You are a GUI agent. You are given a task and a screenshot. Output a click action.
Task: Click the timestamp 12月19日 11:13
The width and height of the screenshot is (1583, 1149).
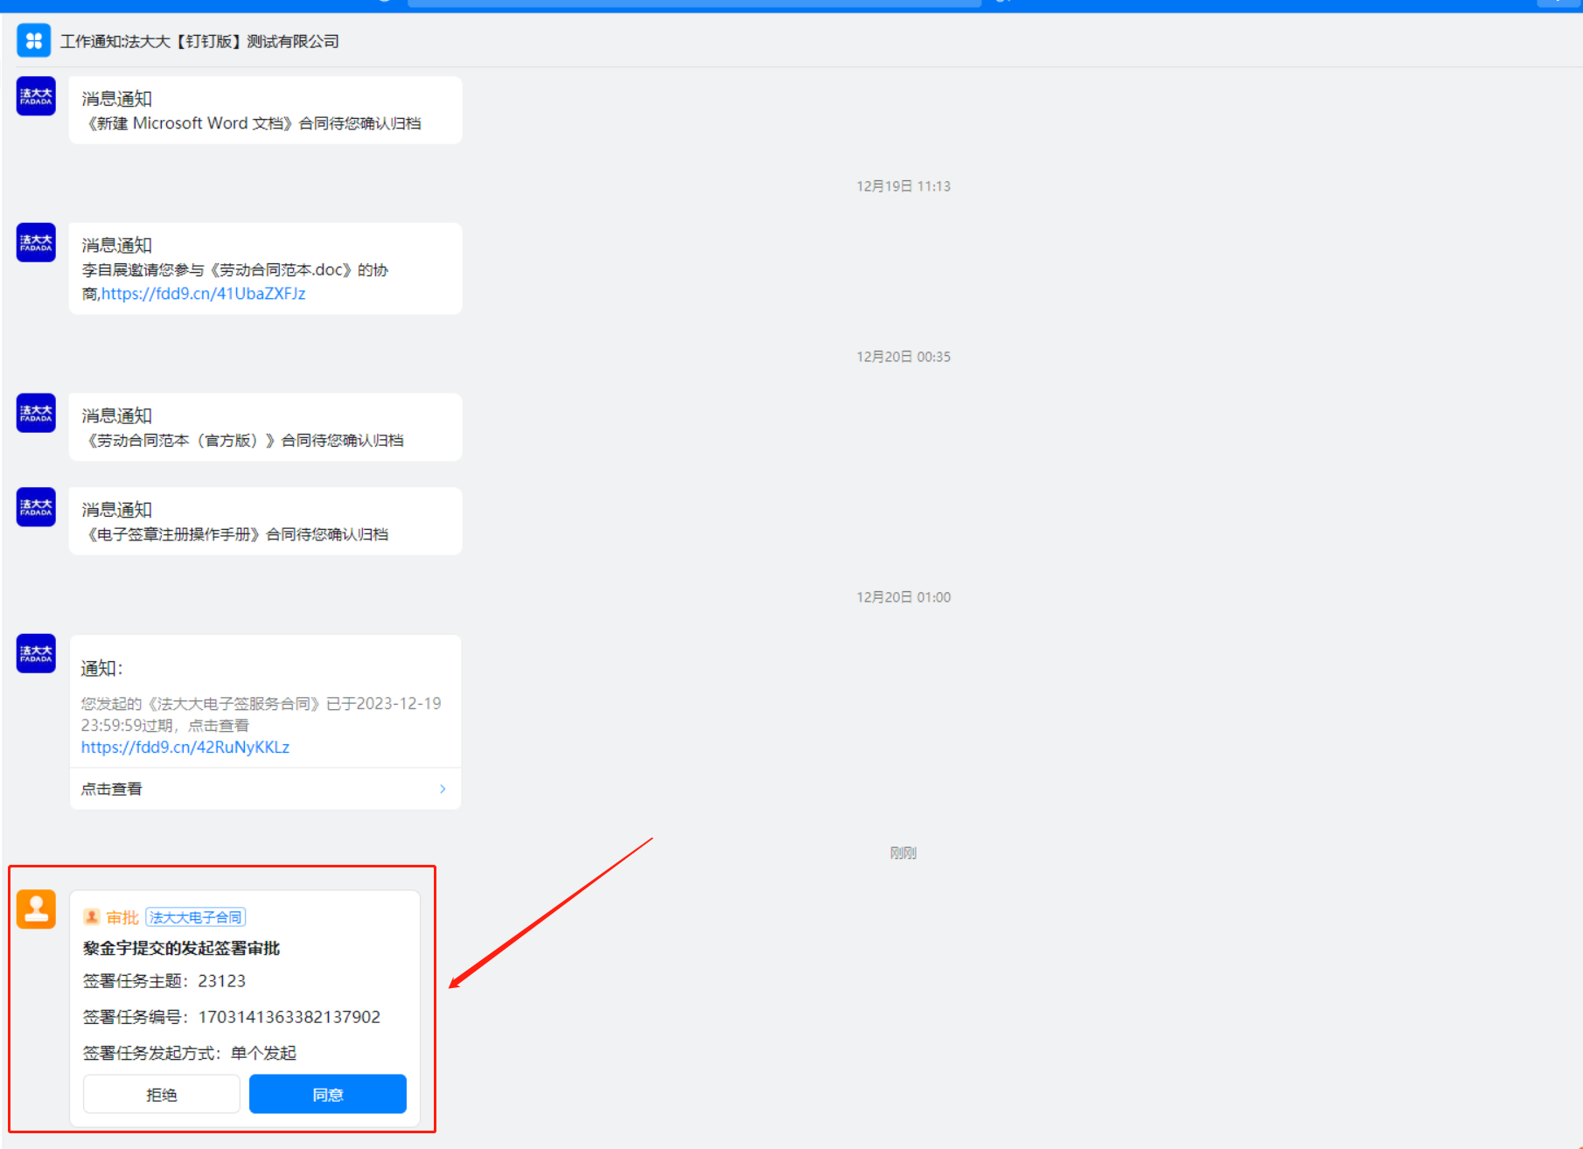[x=903, y=186]
